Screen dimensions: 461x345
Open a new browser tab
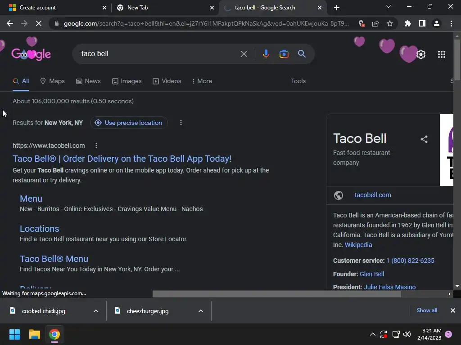click(x=337, y=8)
